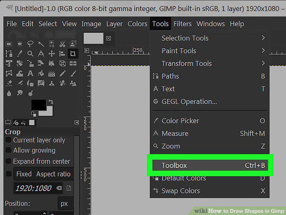This screenshot has width=286, height=215.
Task: Open the black foreground color swatch
Action: (38, 105)
